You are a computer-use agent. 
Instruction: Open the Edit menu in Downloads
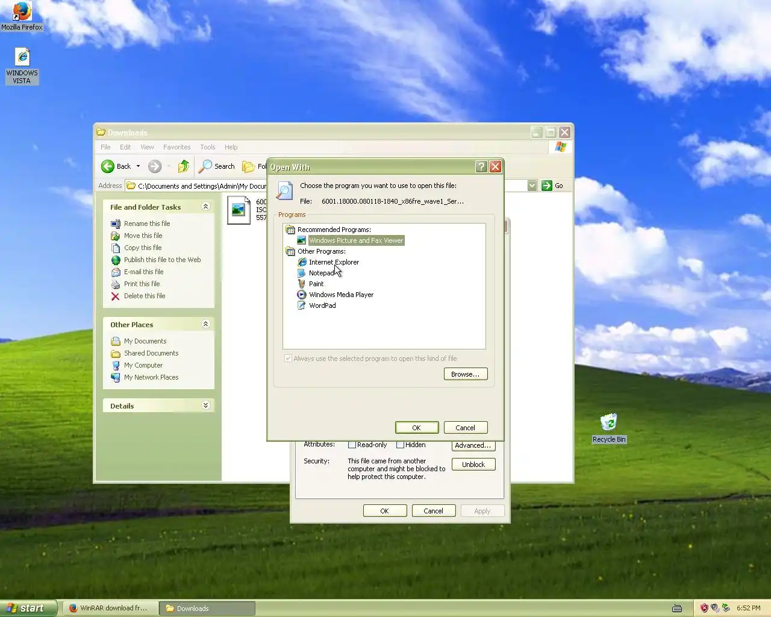[x=125, y=147]
